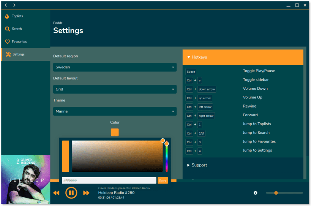Click the Favourites heart icon

(8, 42)
